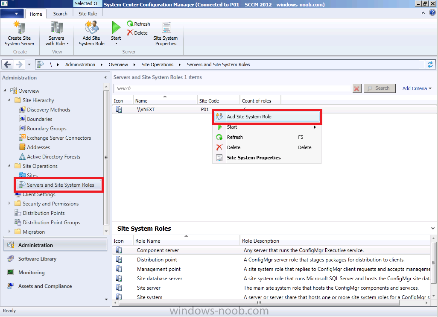Viewport: 438px width, 317px height.
Task: Refresh view using address bar refresh icon
Action: pyautogui.click(x=430, y=65)
